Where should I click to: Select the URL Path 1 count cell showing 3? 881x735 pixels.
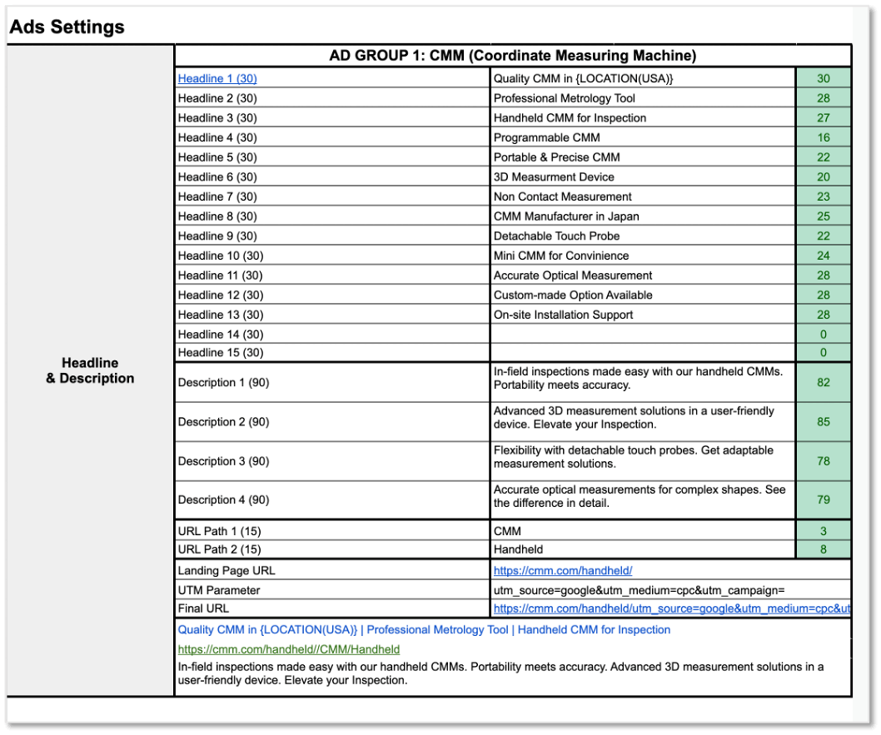823,530
